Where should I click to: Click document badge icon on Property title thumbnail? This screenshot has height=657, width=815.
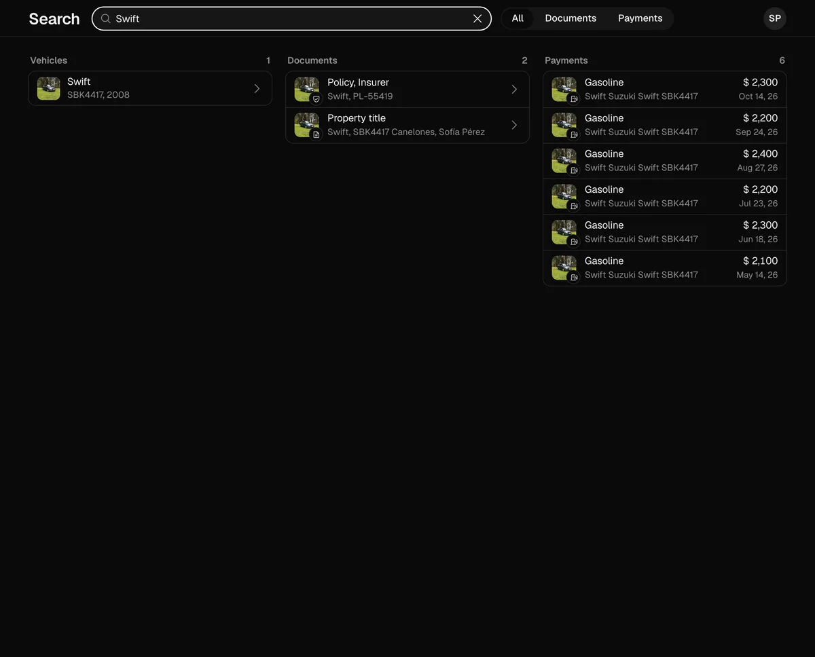(x=316, y=134)
